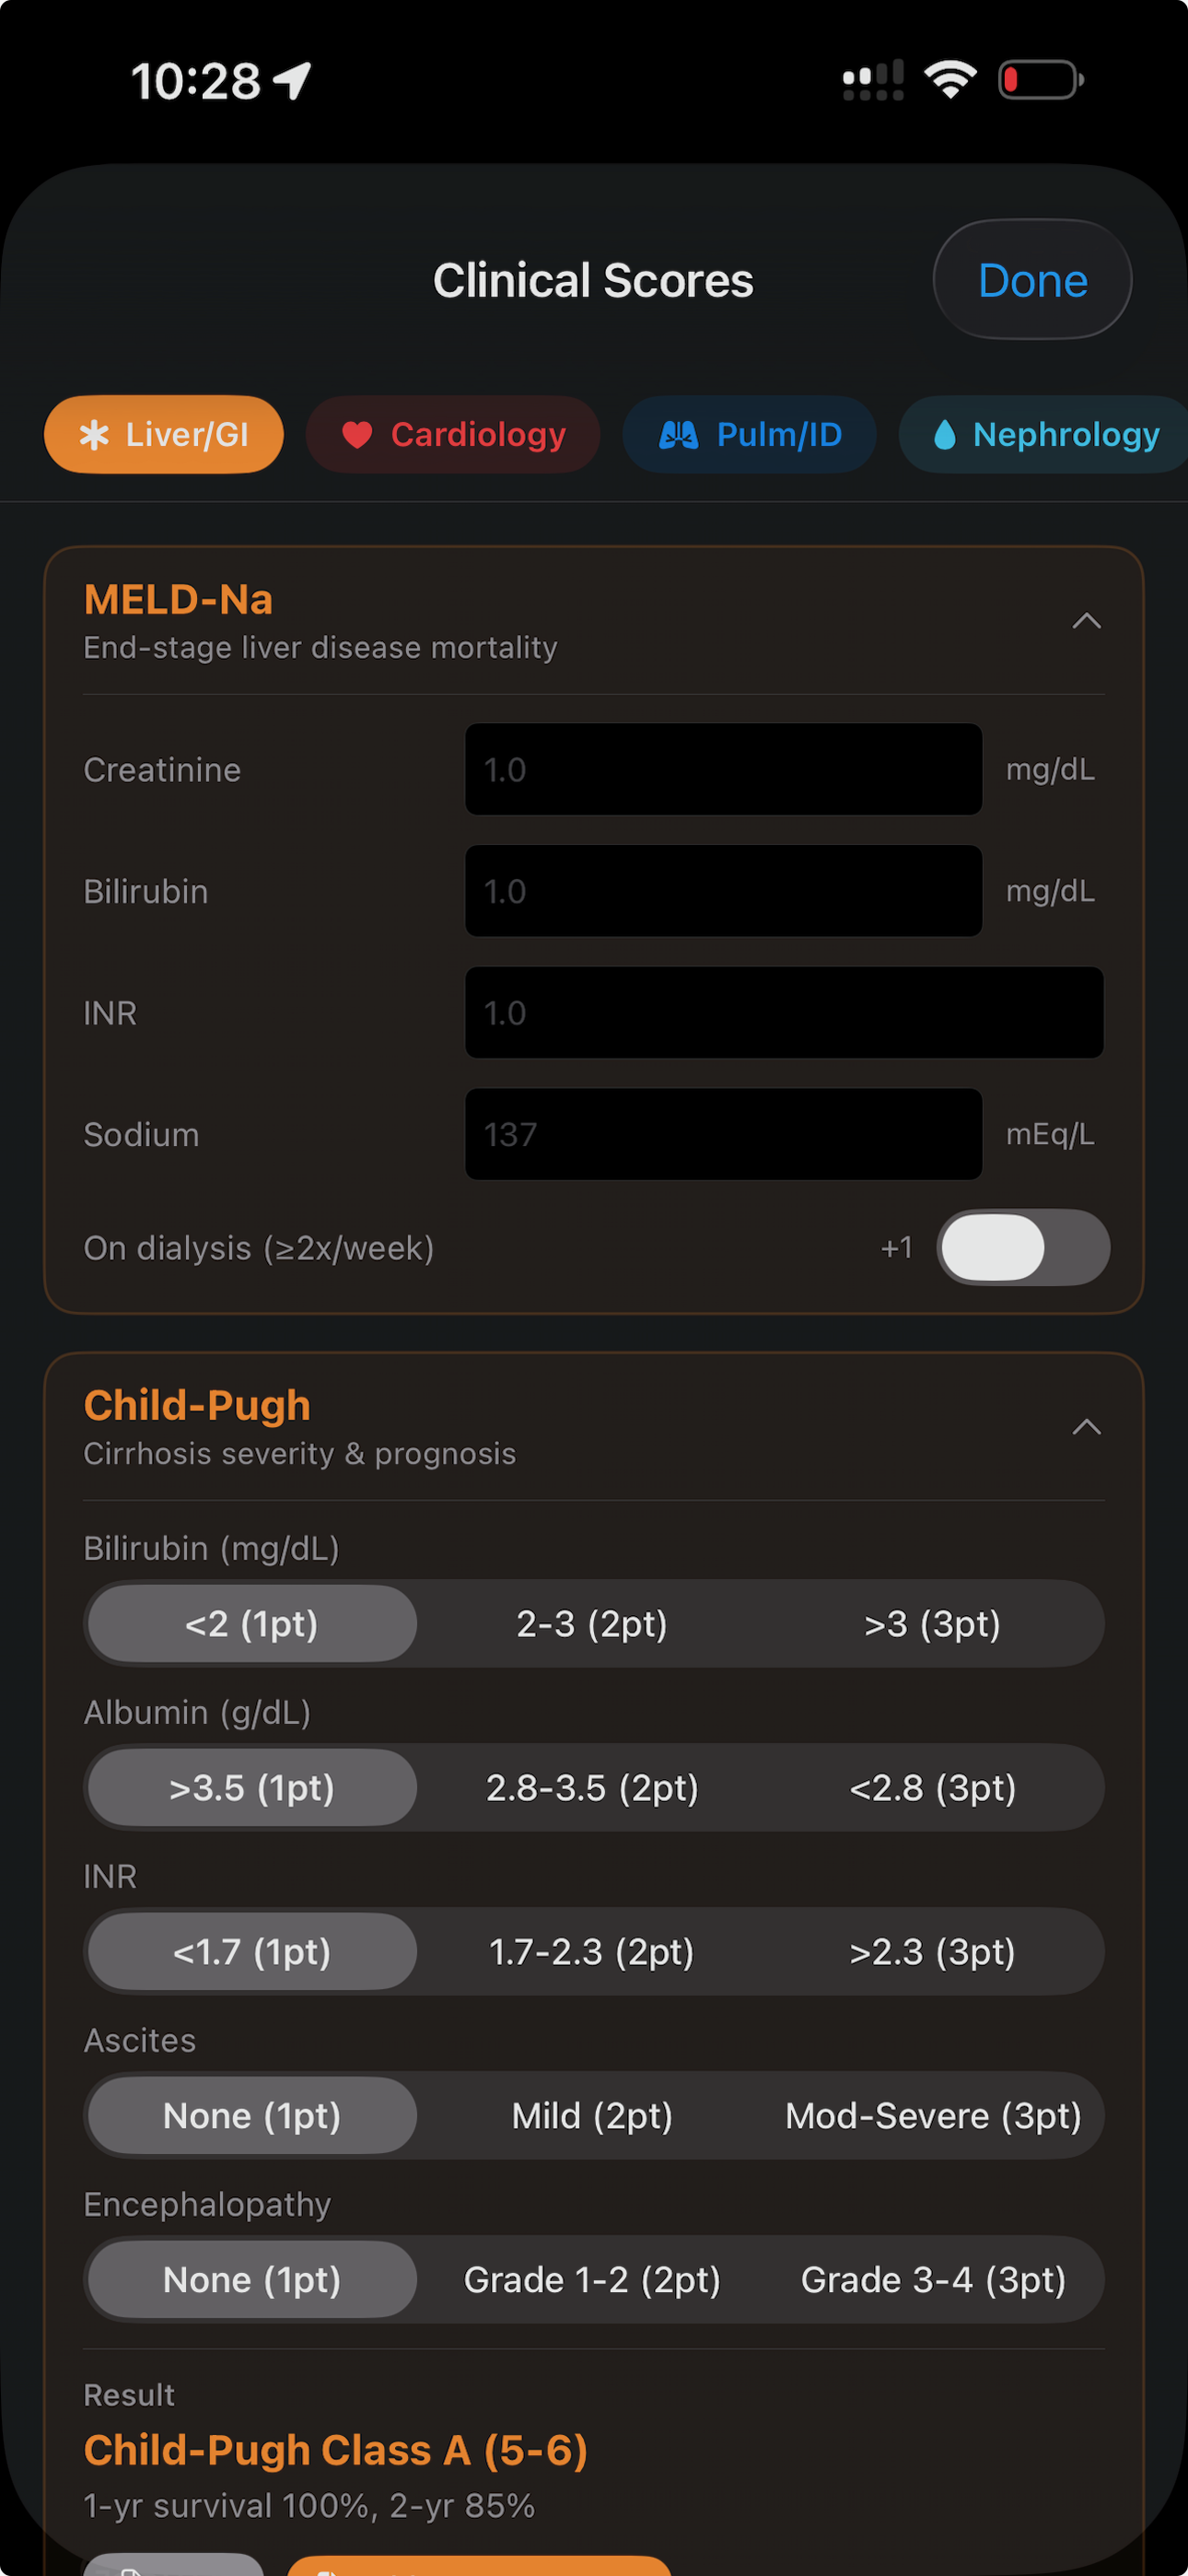This screenshot has width=1188, height=2576.
Task: Select Ascites Mild (2pt) option
Action: coord(592,2116)
